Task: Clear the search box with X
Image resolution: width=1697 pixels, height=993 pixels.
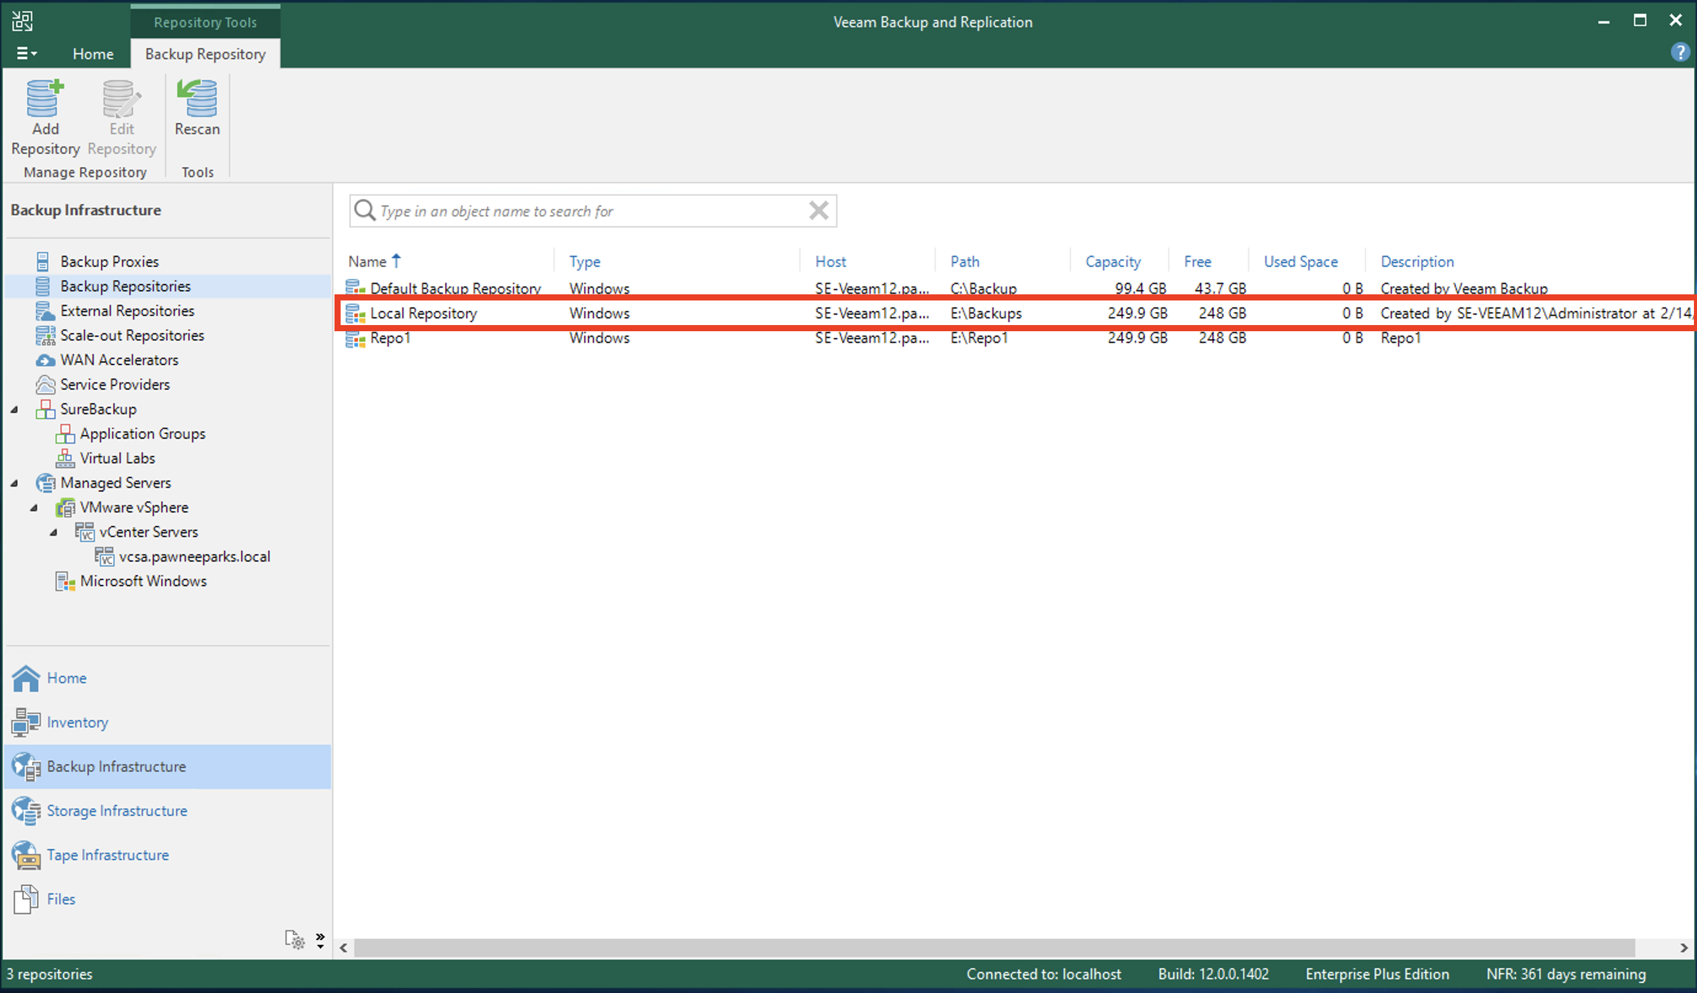Action: (x=819, y=211)
